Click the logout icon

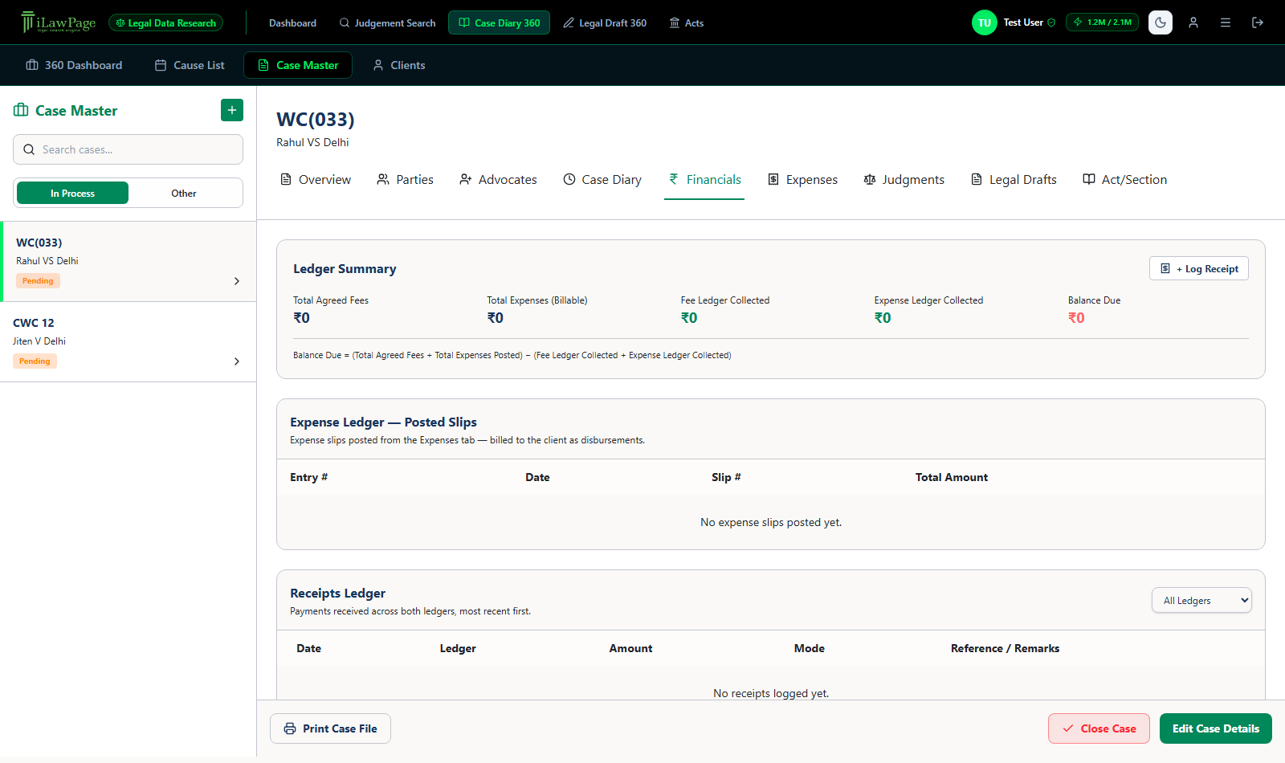coord(1258,22)
